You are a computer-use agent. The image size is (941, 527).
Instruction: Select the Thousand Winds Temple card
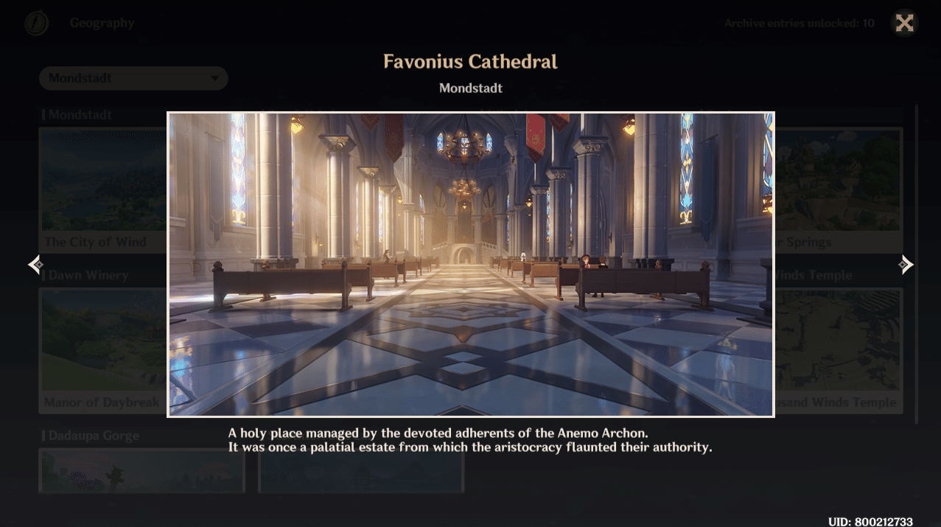[839, 350]
